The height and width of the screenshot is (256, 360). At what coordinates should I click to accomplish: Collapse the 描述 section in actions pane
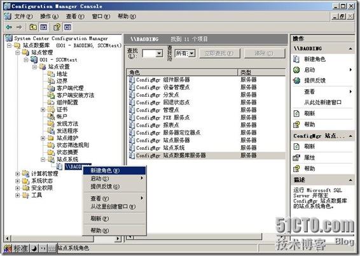[x=350, y=180]
